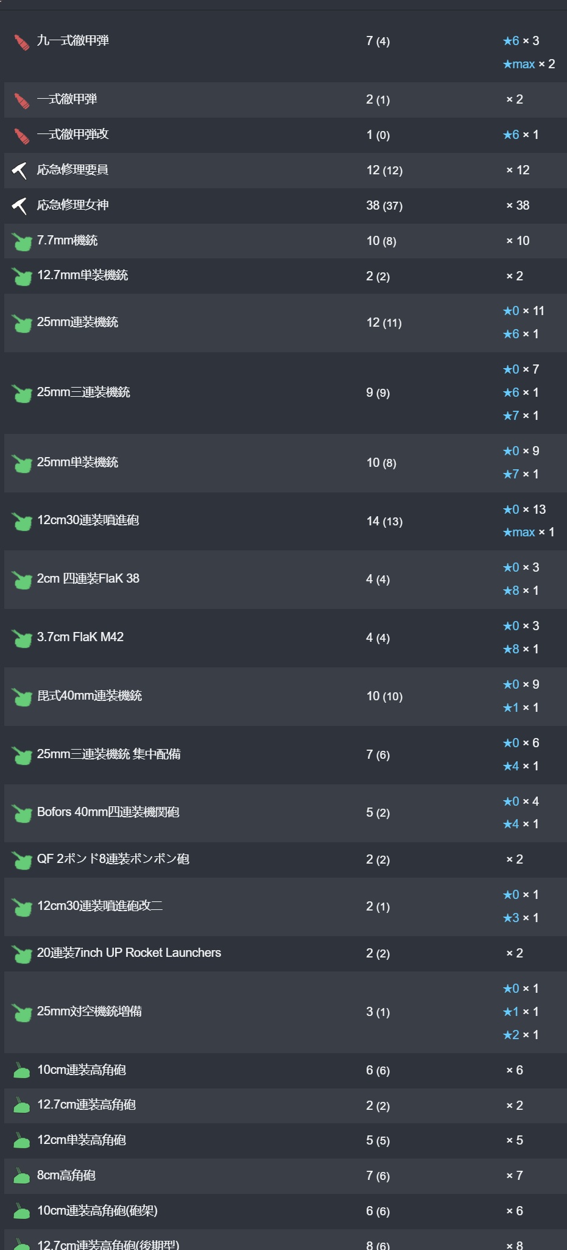
Task: Click the ★2 × 1 entry of 25mm対空機銃増備
Action: coord(521,1035)
